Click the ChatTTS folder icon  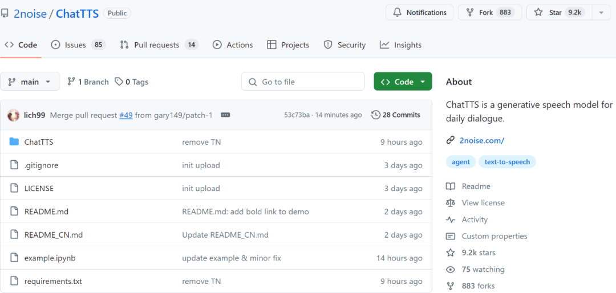(14, 142)
